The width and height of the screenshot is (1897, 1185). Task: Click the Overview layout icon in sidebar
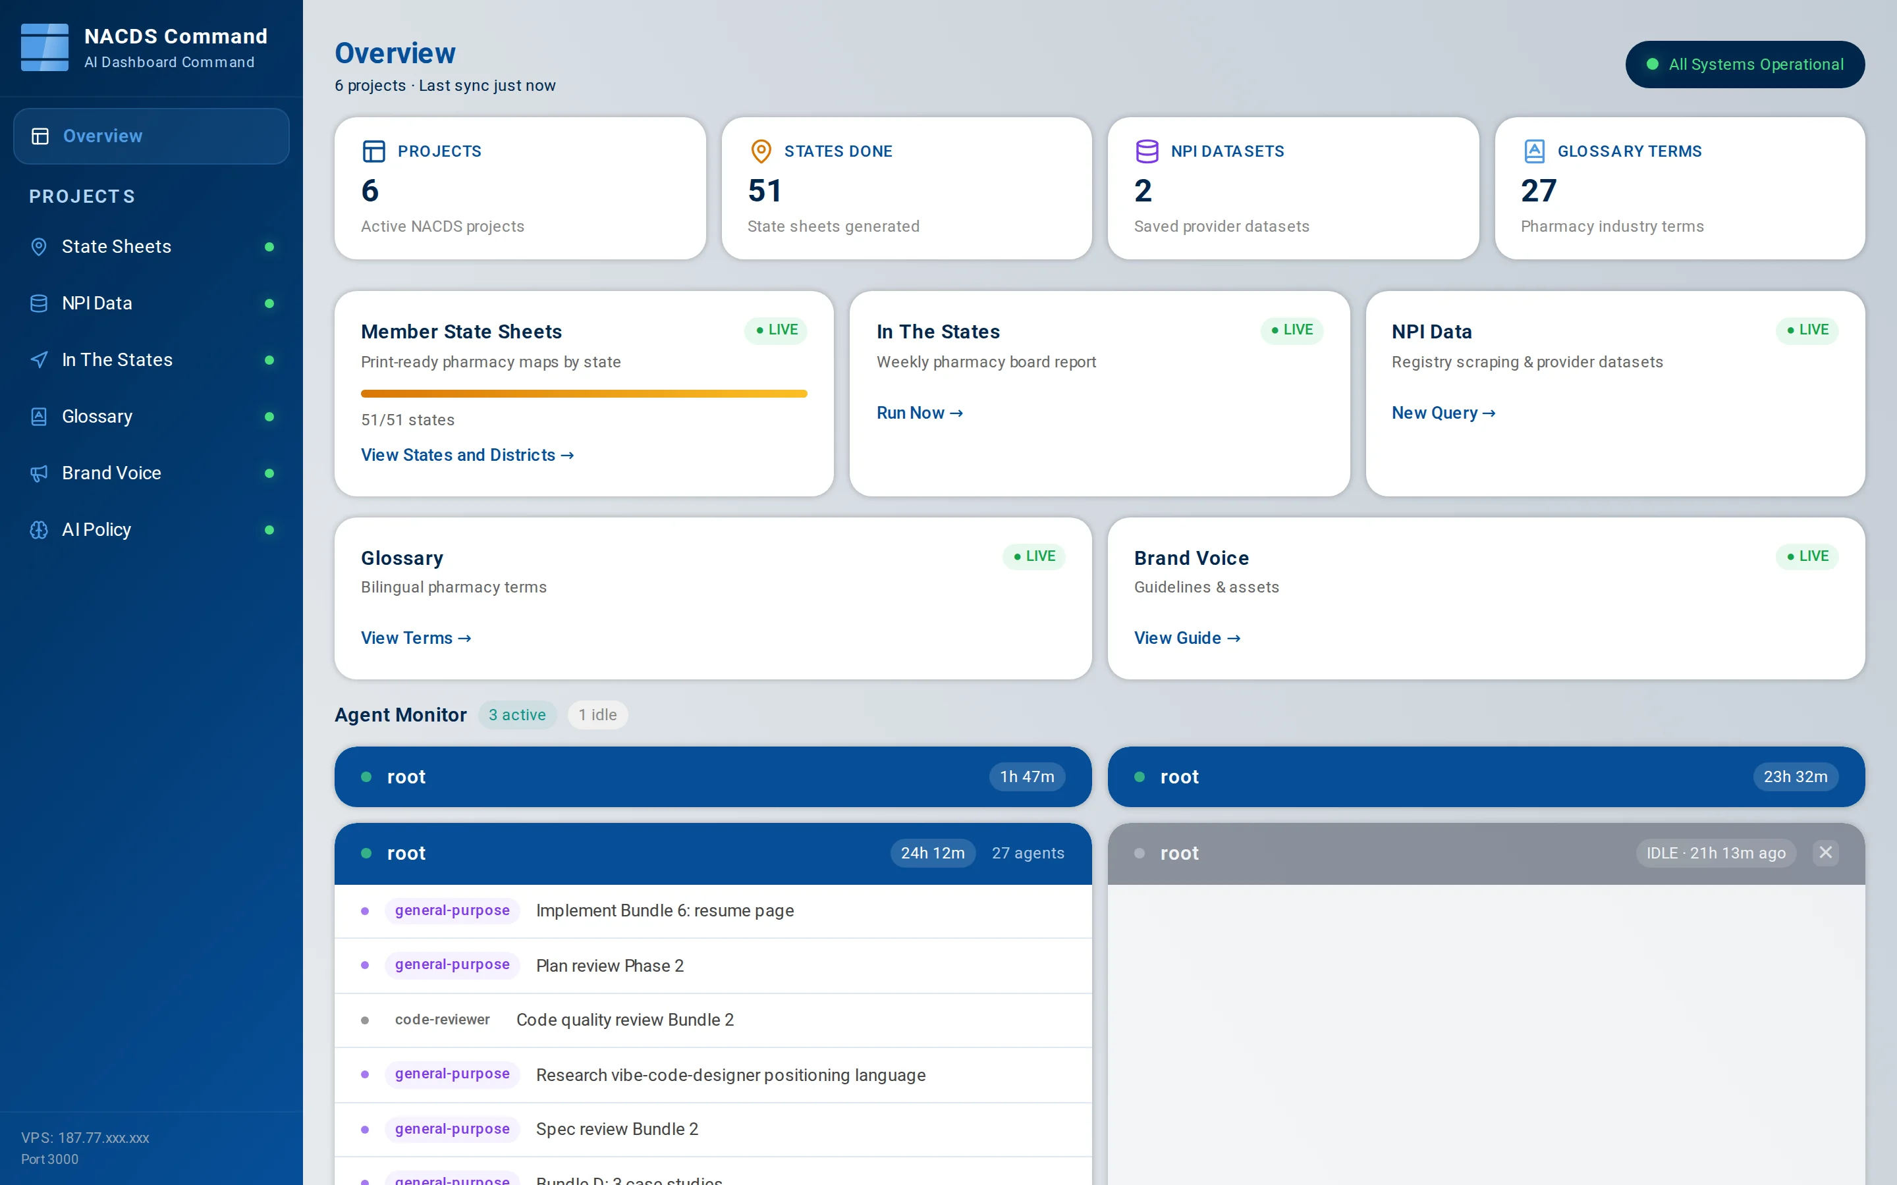pos(40,136)
